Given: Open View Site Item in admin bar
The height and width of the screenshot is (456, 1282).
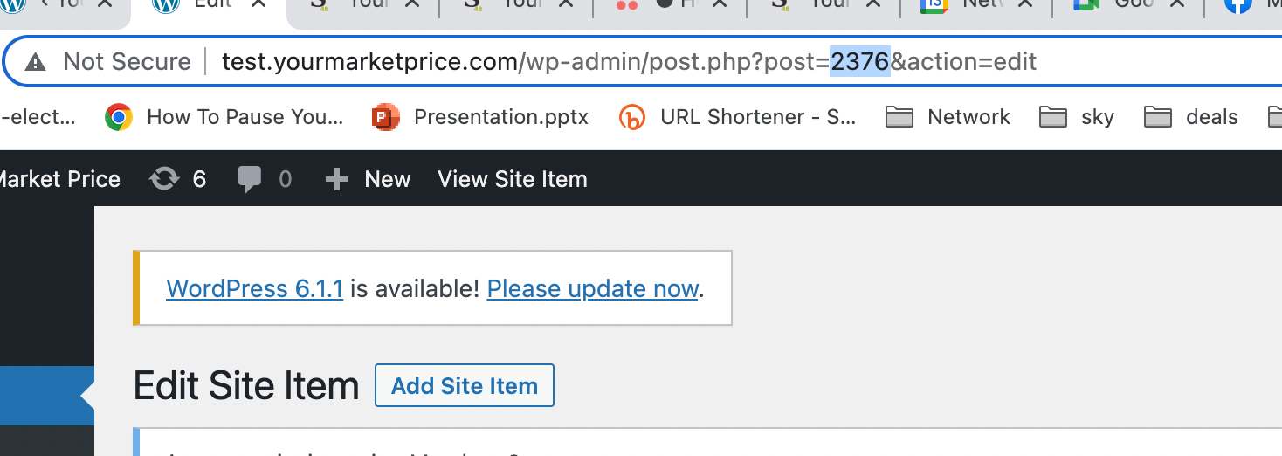Looking at the screenshot, I should [x=512, y=179].
